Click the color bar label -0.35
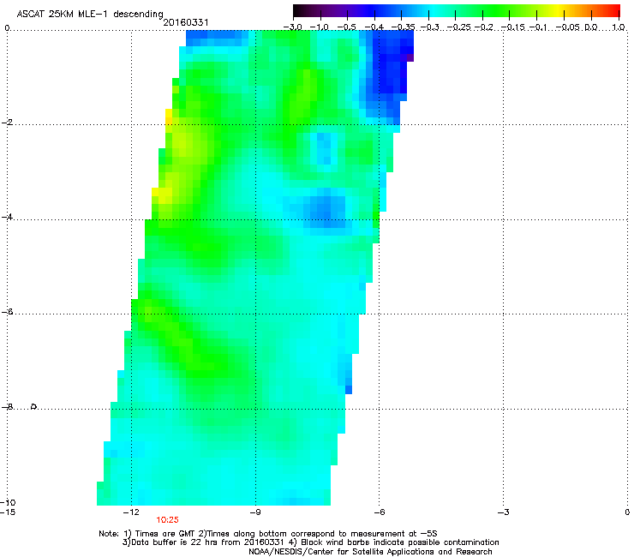This screenshot has width=634, height=557. point(404,27)
